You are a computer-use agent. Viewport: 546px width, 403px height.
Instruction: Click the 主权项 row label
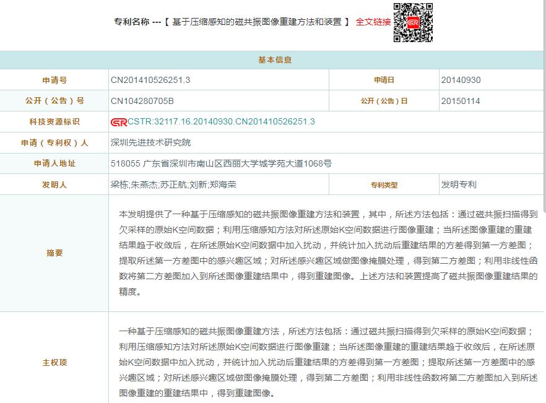[x=54, y=362]
